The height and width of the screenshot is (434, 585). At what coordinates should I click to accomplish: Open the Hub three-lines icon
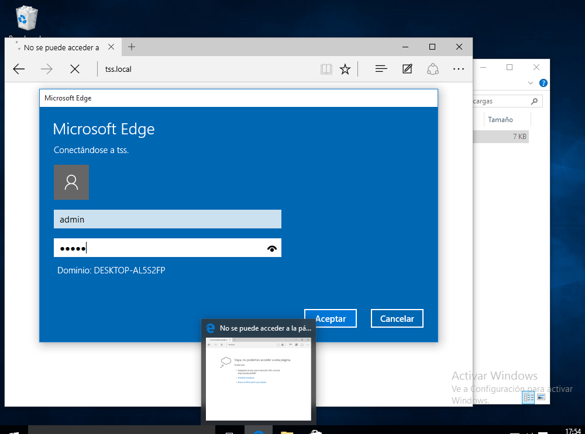381,69
